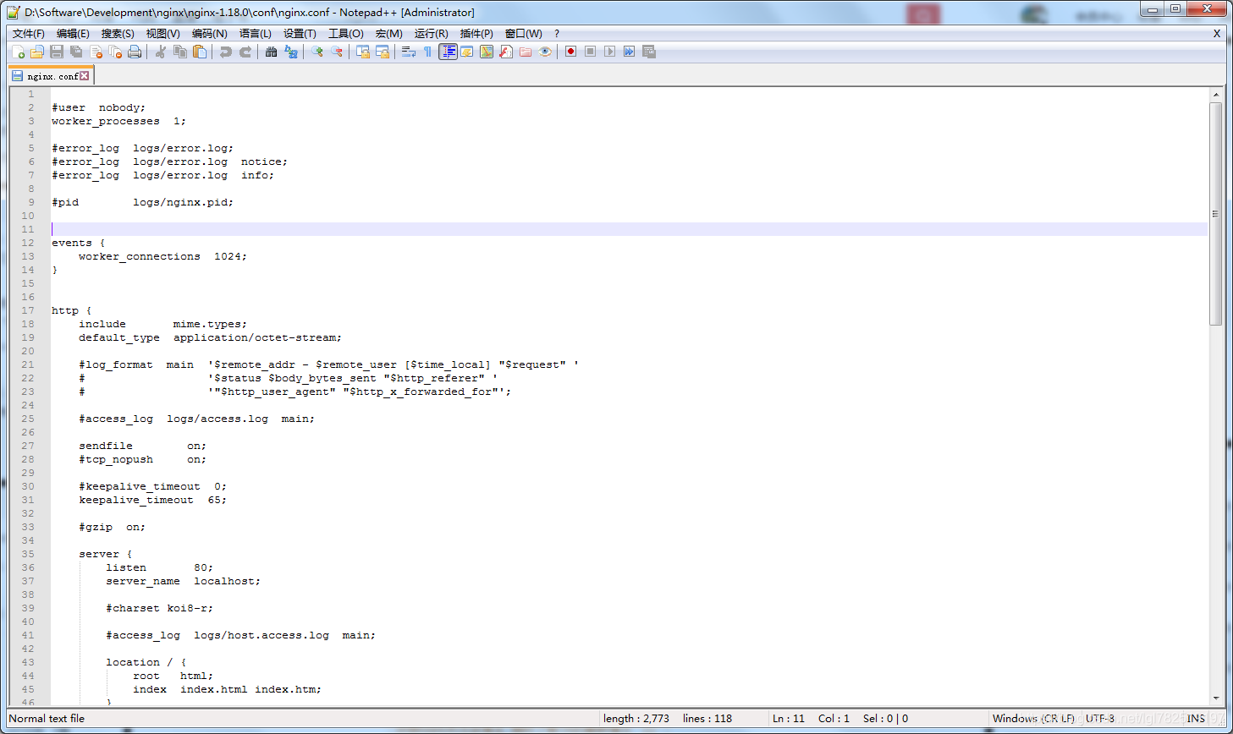Open the user defined language dialog icon
The width and height of the screenshot is (1233, 734).
(467, 52)
